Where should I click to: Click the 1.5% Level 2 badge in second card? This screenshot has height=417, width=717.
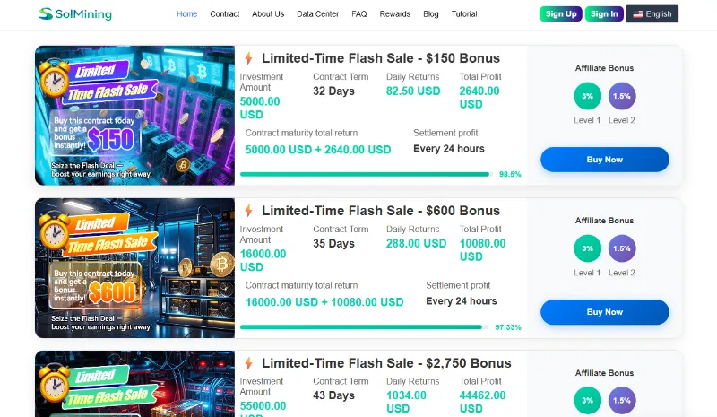(621, 248)
